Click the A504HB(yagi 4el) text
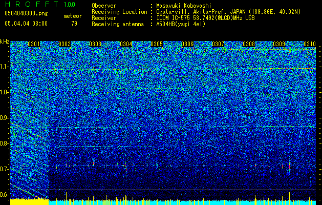The height and width of the screenshot is (205, 322). point(181,24)
